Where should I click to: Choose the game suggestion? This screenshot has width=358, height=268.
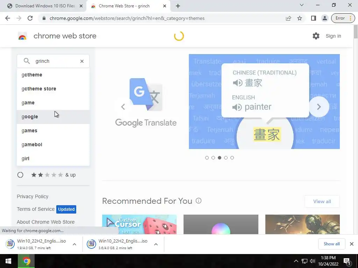(x=53, y=103)
